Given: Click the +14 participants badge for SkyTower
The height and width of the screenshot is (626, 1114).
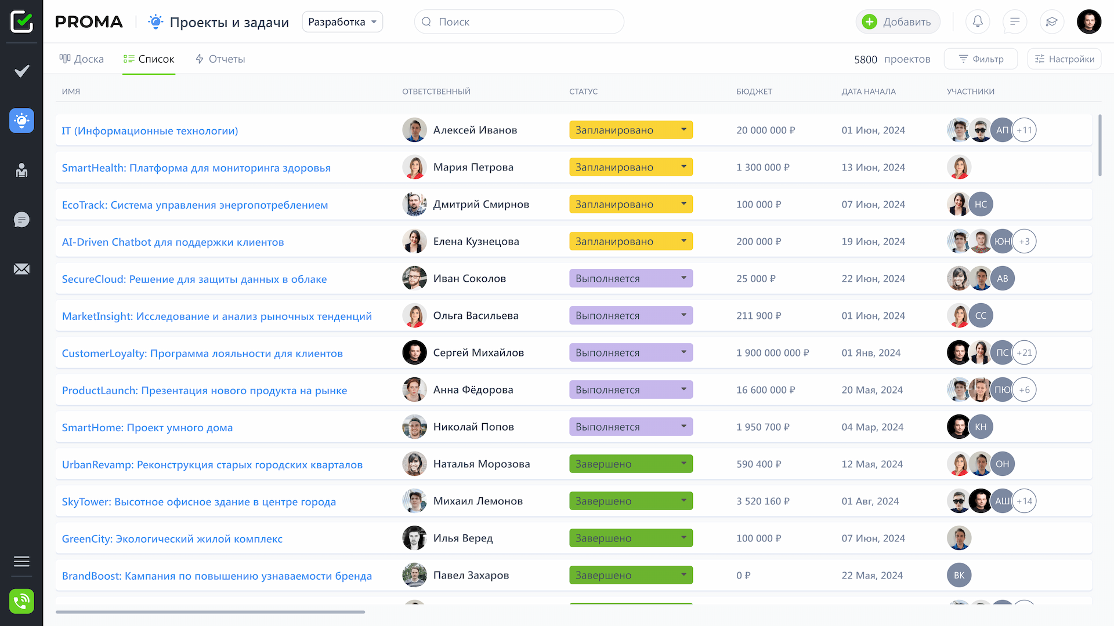Looking at the screenshot, I should tap(1024, 501).
